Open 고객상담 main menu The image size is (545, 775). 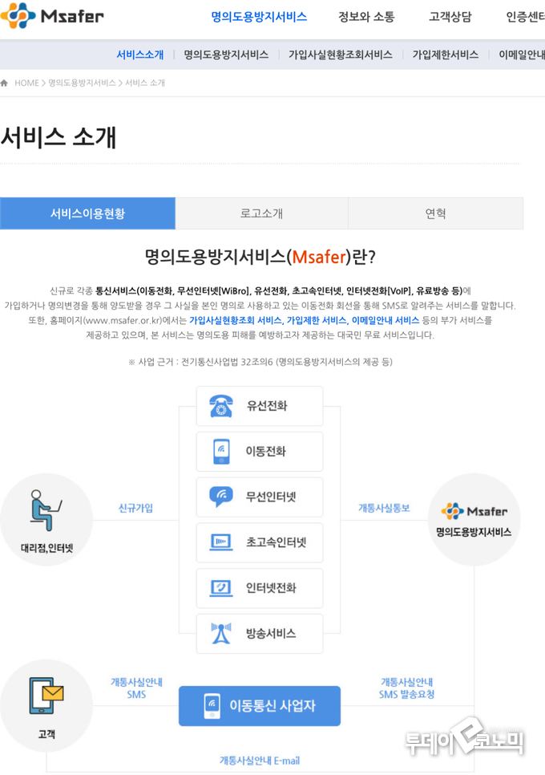[x=450, y=17]
